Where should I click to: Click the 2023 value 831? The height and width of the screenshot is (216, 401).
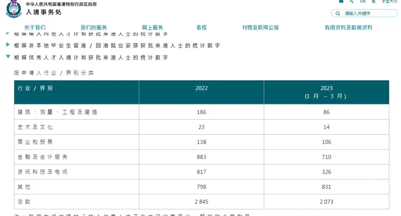coord(326,187)
